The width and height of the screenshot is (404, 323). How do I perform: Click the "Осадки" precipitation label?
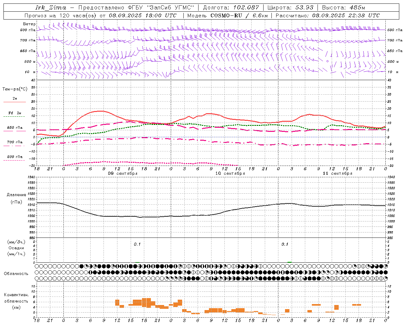click(x=16, y=248)
